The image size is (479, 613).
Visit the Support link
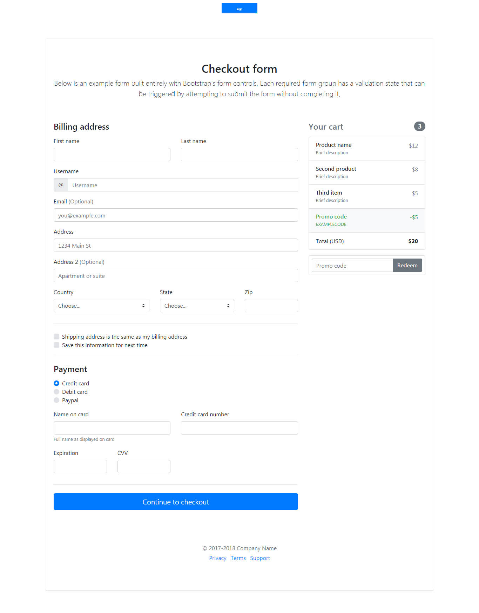pos(260,558)
